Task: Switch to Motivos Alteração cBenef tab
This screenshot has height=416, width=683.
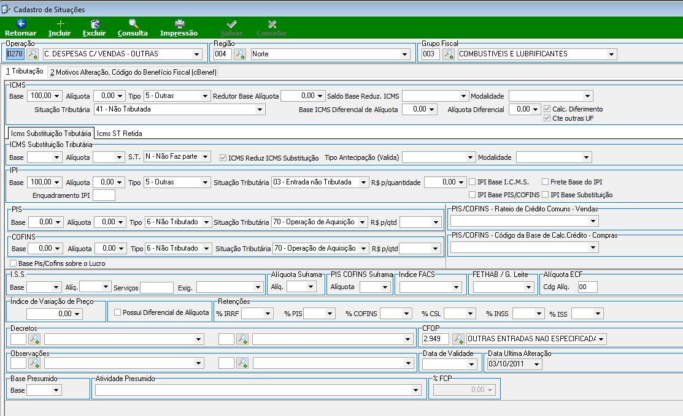Action: (x=133, y=72)
